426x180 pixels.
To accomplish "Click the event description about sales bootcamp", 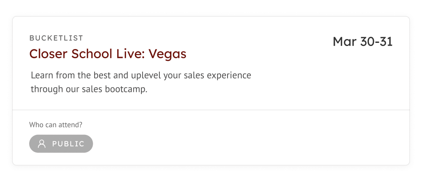I will coord(141,82).
